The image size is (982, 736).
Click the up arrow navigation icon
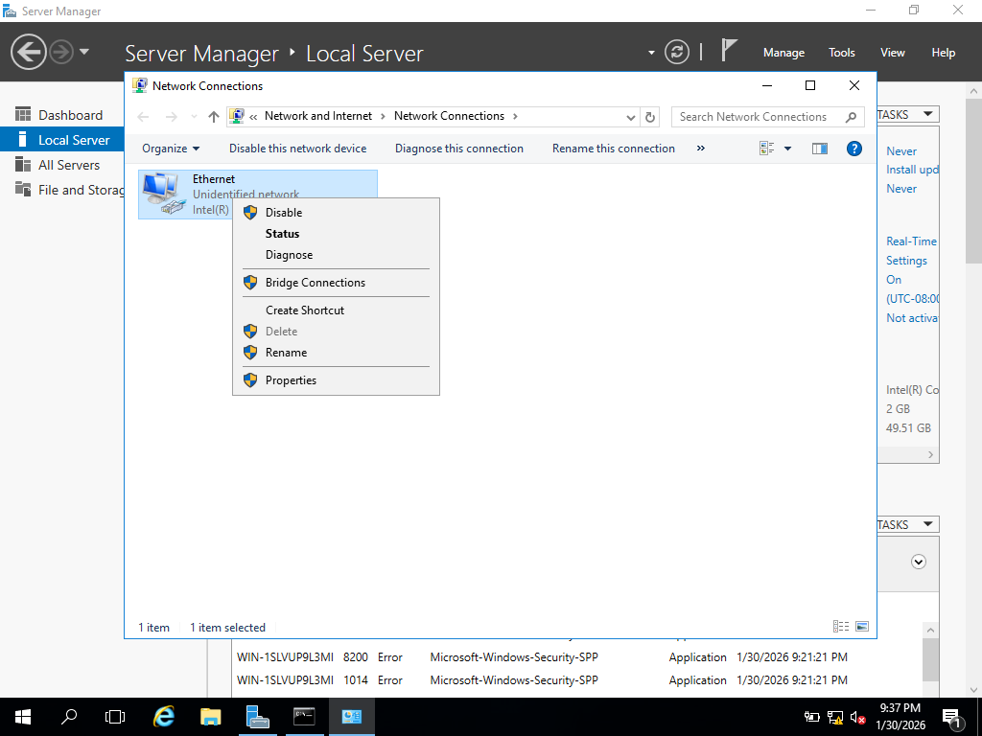[214, 117]
